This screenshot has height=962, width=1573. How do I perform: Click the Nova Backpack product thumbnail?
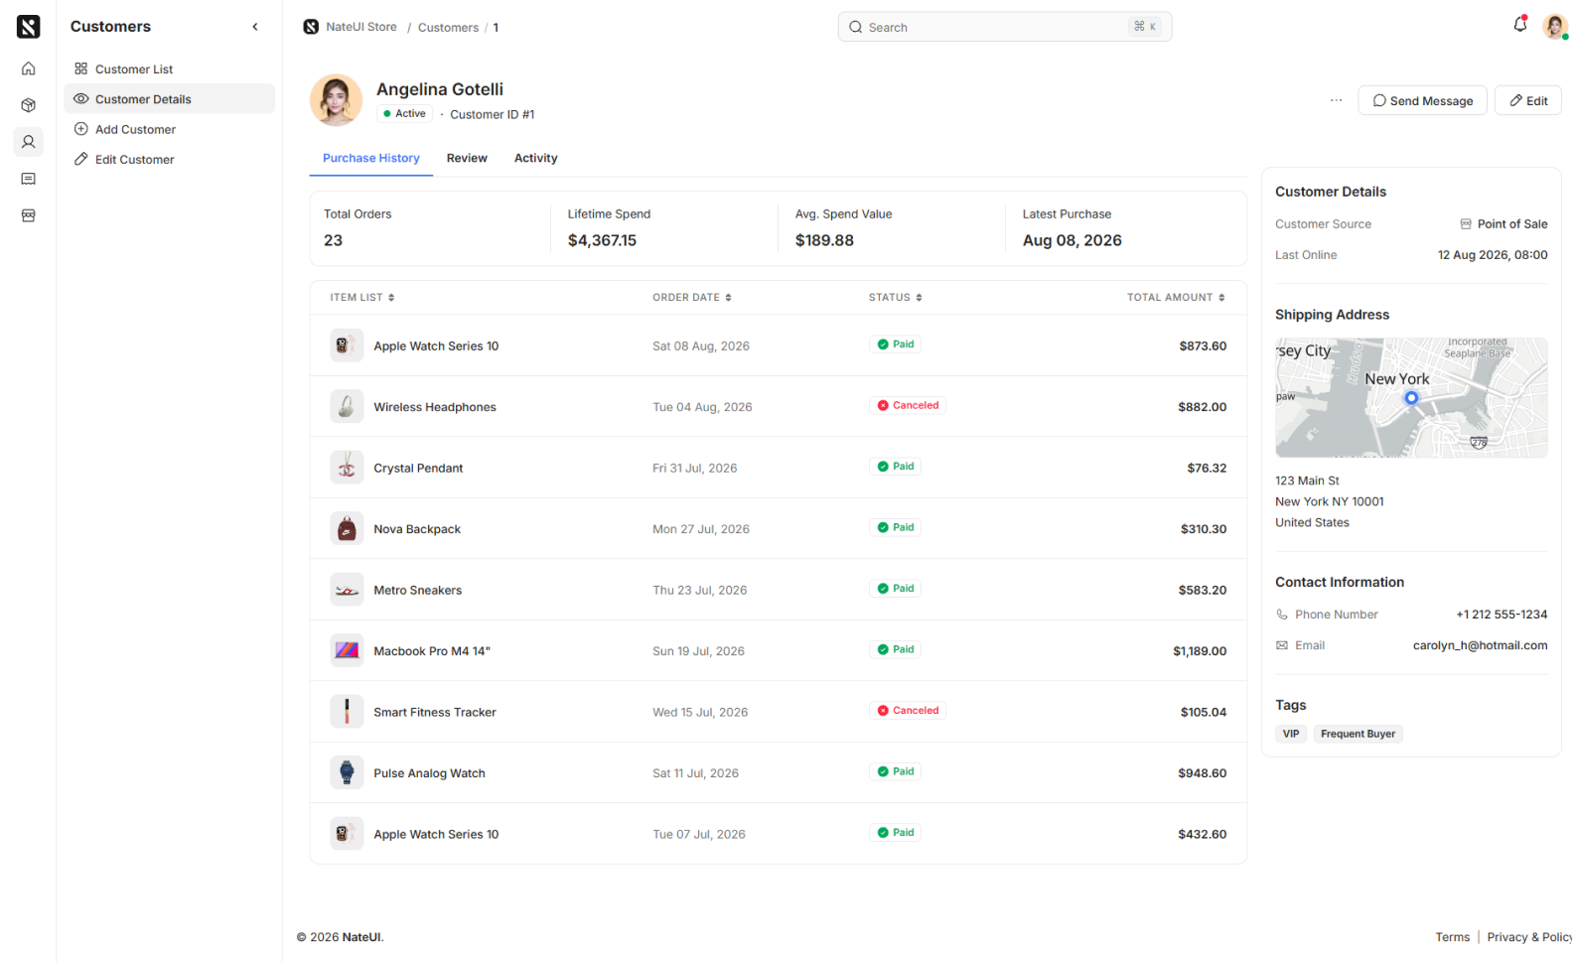347,529
